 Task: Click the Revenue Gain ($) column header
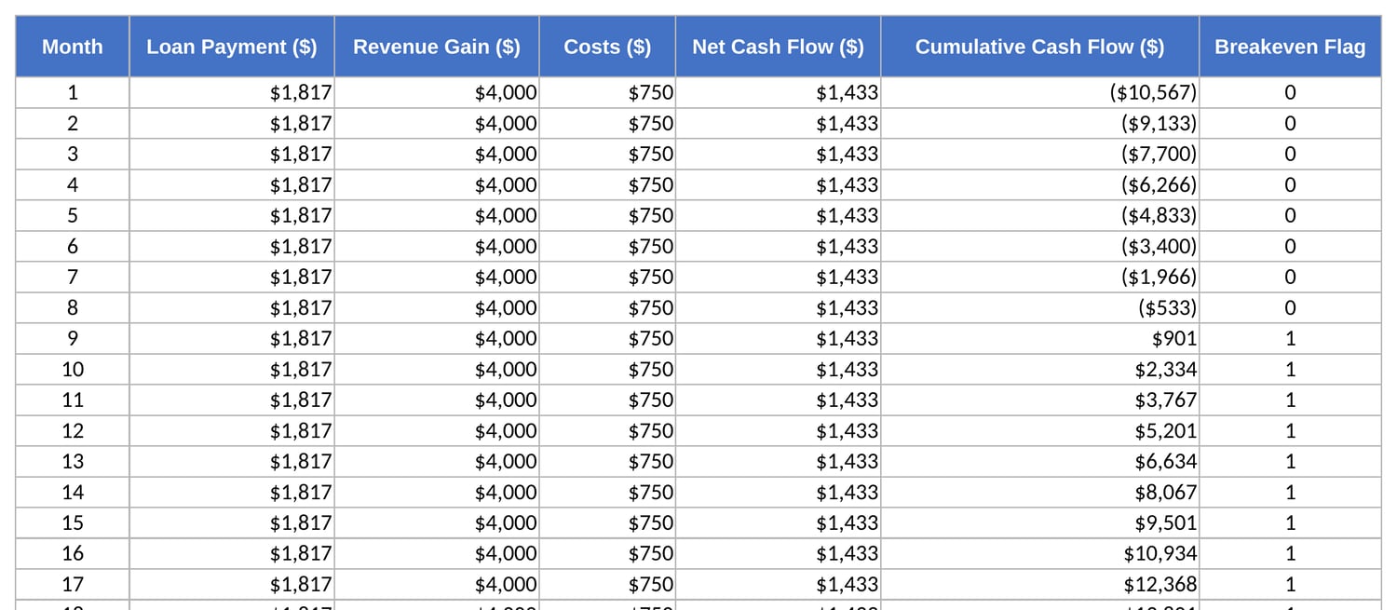(437, 47)
